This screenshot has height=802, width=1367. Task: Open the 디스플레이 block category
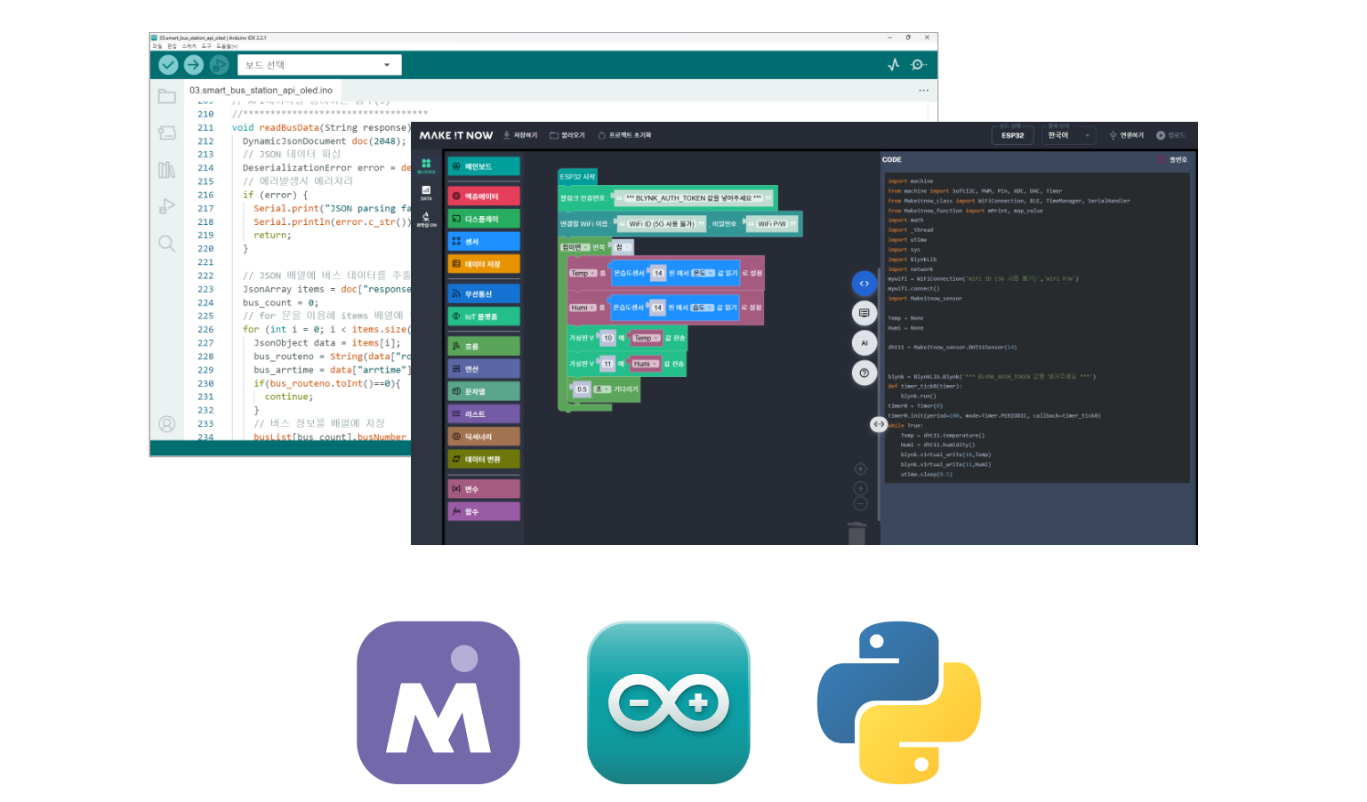click(484, 219)
